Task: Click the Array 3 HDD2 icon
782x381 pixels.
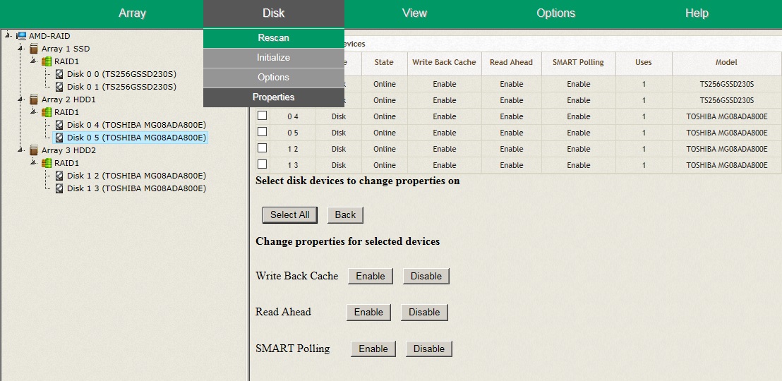Action: tap(34, 150)
